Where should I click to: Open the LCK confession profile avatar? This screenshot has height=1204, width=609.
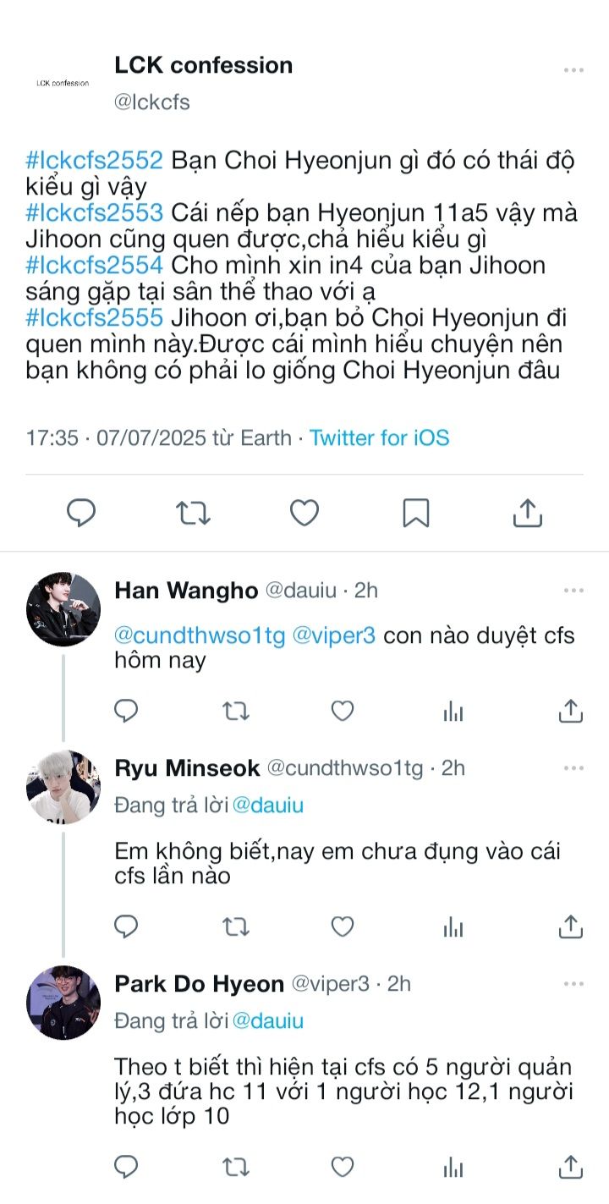tap(63, 83)
